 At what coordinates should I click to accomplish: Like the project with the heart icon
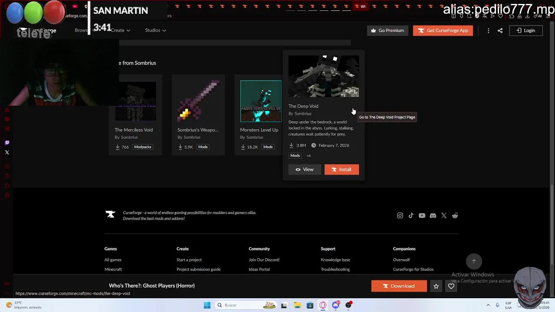tap(451, 286)
